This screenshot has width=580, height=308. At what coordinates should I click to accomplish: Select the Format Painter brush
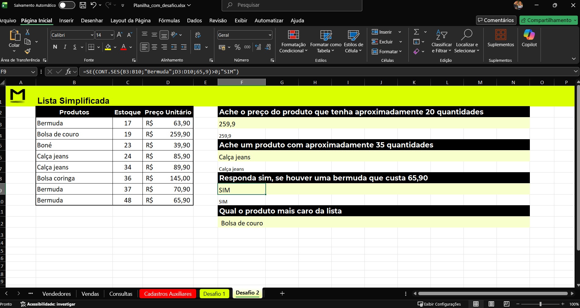pyautogui.click(x=28, y=51)
